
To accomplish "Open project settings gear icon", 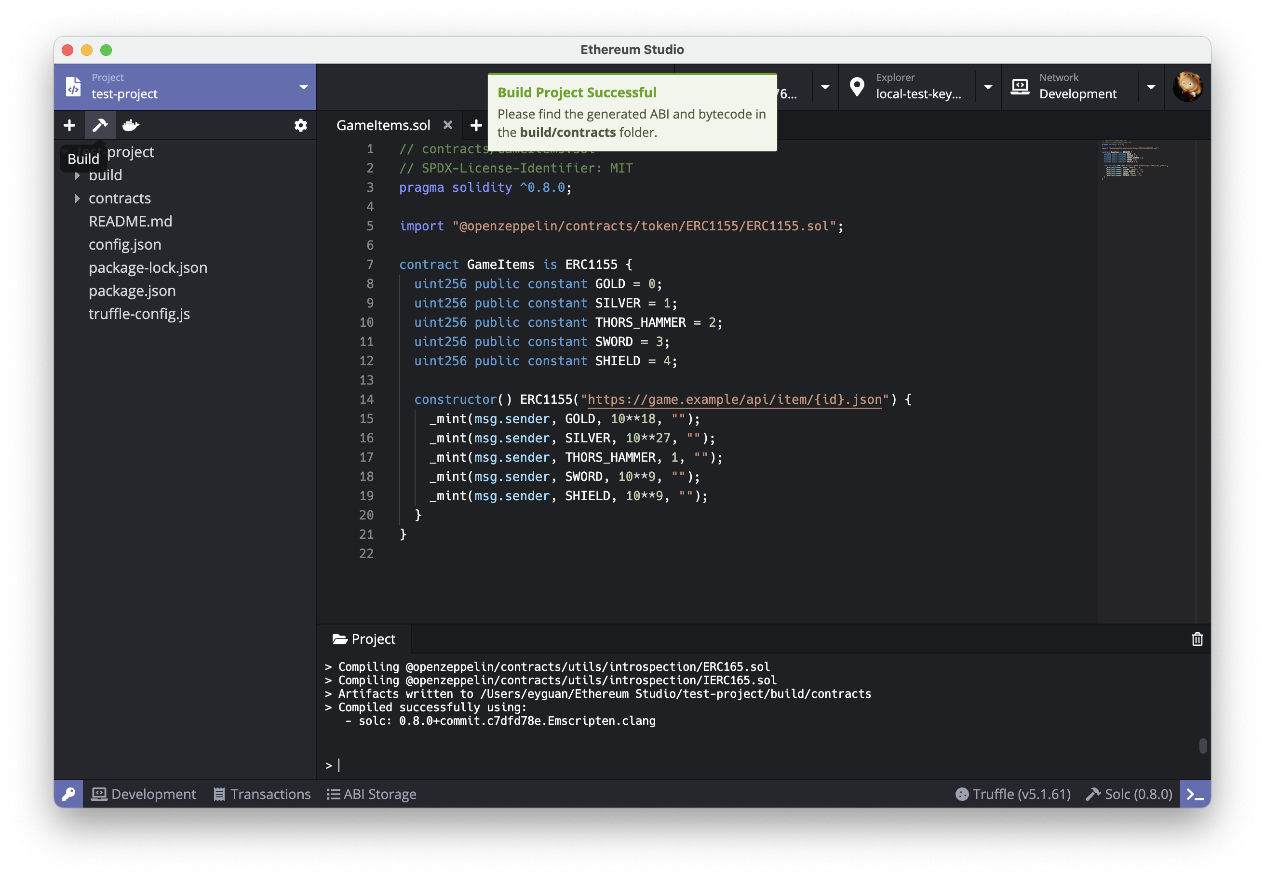I will click(300, 126).
